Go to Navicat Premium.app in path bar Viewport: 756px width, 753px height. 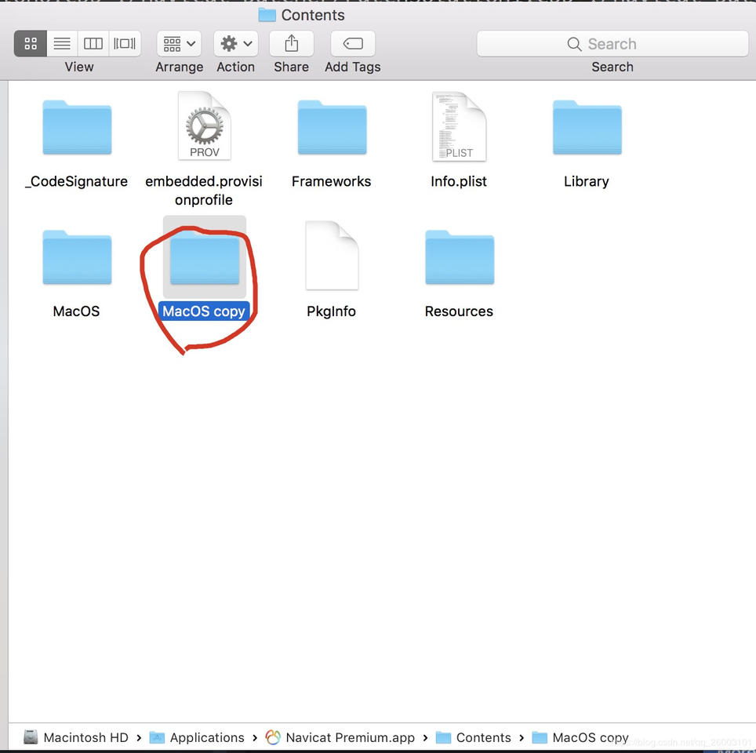(340, 737)
